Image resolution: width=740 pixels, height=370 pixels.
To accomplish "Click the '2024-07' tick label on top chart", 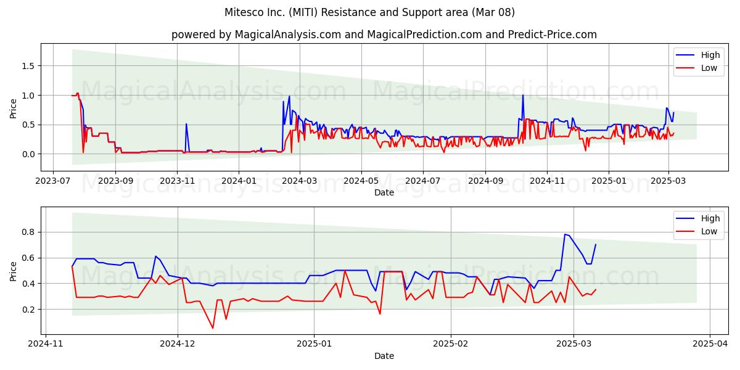I will click(x=423, y=181).
